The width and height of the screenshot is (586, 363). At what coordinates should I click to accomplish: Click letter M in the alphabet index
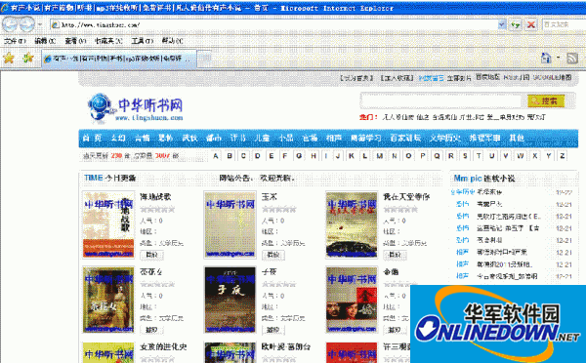point(380,156)
